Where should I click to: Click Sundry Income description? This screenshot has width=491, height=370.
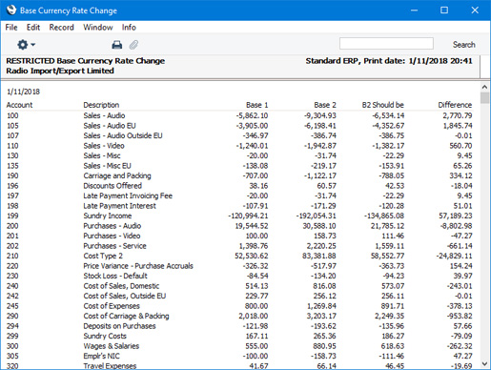click(x=108, y=216)
